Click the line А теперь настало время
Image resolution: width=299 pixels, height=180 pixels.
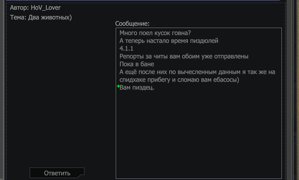click(169, 41)
